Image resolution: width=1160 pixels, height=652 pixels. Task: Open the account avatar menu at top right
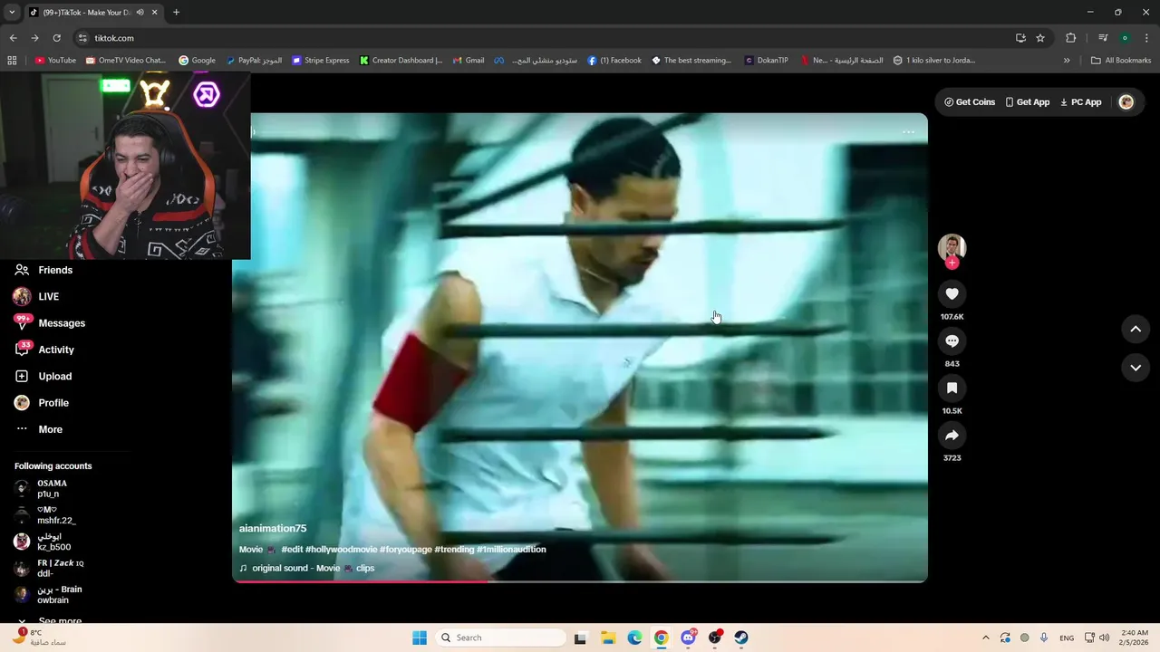1126,102
